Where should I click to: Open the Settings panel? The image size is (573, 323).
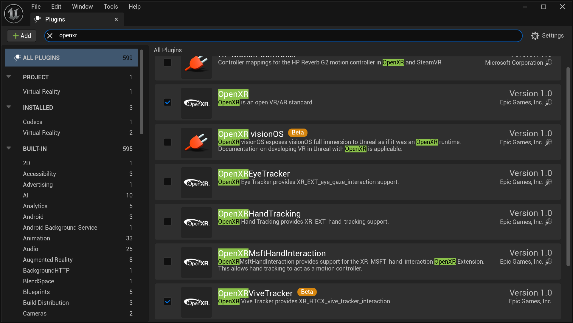tap(548, 35)
